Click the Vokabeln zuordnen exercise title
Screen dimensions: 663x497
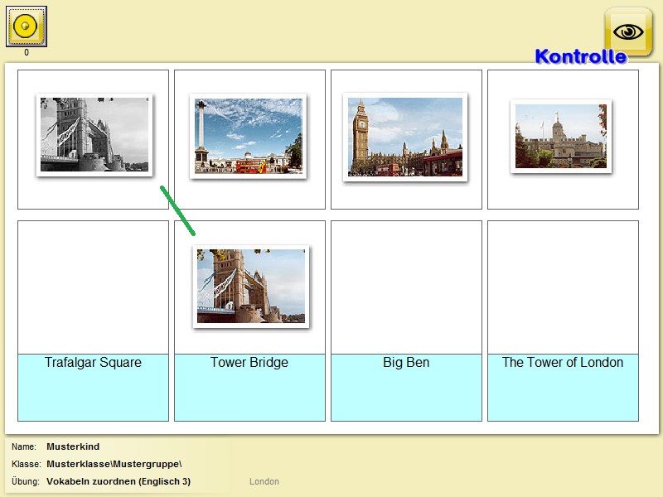coord(119,481)
